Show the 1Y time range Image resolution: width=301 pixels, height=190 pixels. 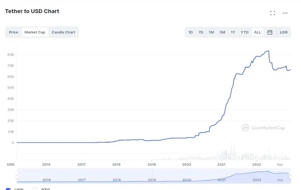coord(233,32)
